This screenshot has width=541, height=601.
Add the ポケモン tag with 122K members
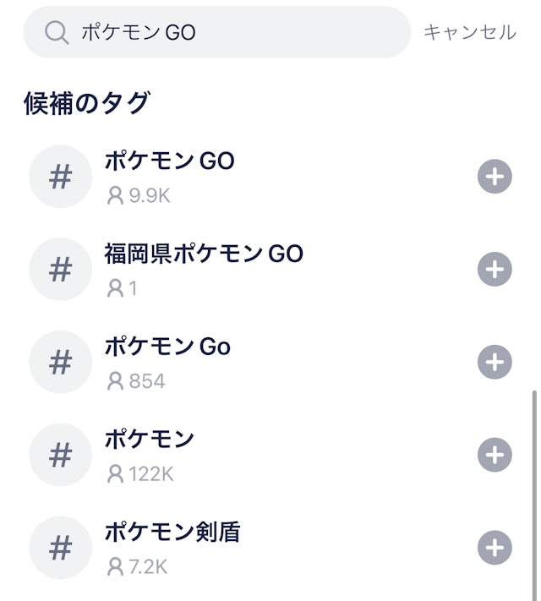point(495,455)
